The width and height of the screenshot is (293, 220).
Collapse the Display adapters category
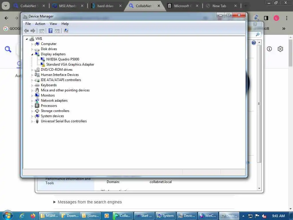(32, 54)
